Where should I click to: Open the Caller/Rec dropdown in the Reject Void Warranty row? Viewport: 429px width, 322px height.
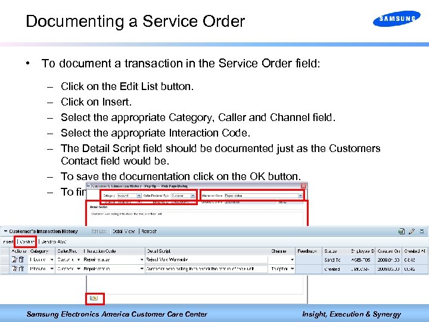pyautogui.click(x=78, y=259)
